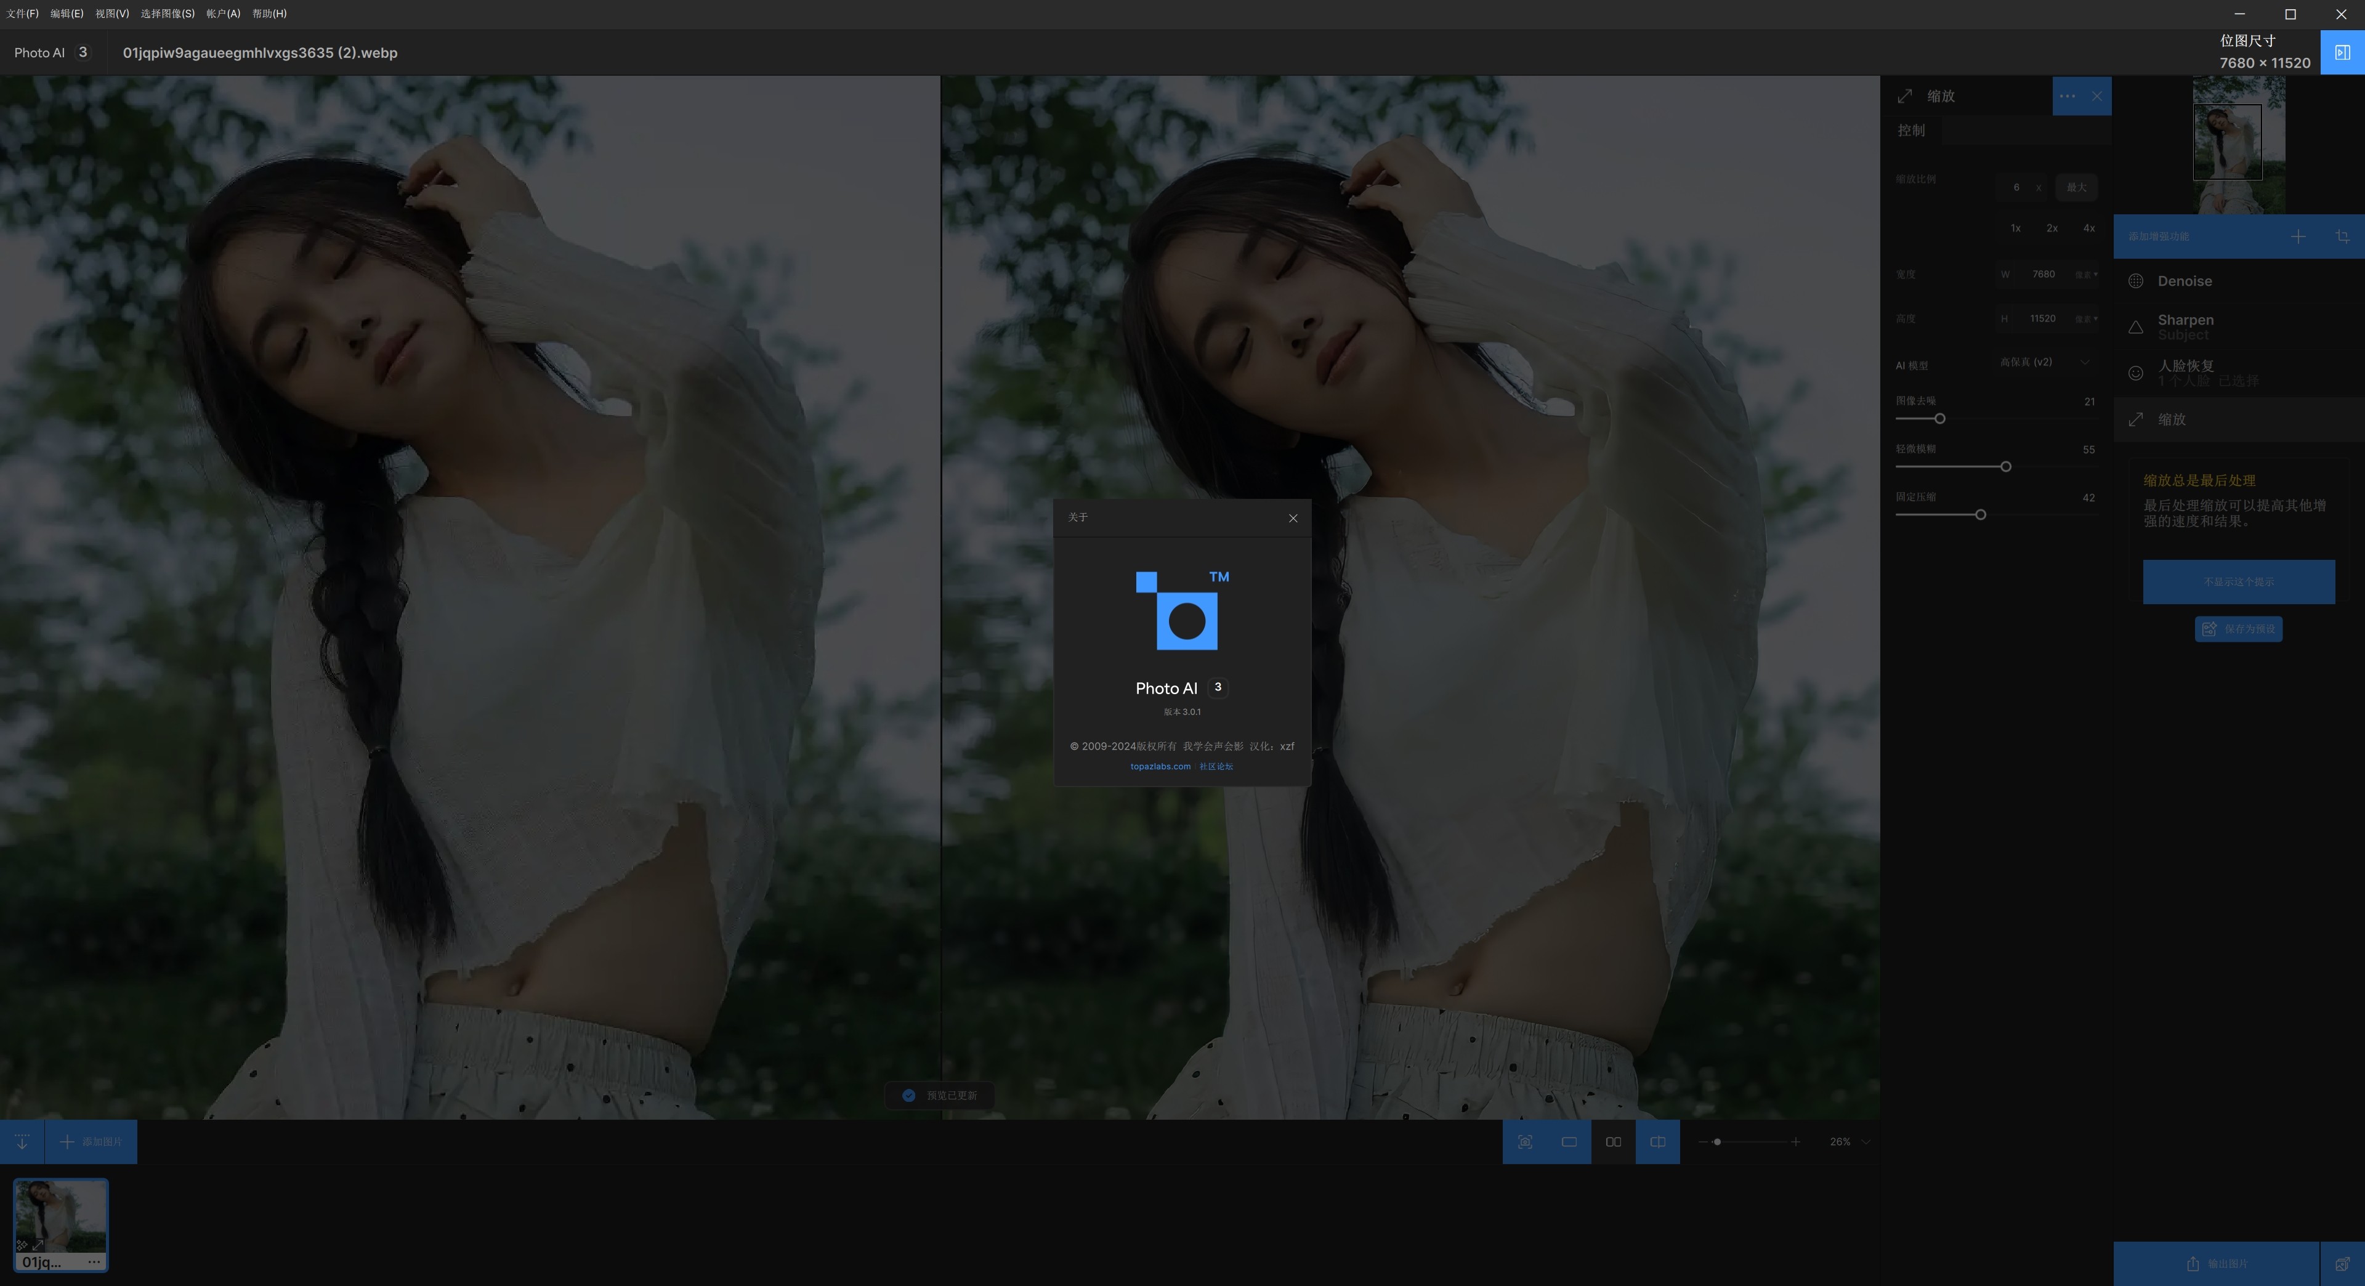
Task: Click the zoom in plus icon
Action: (1795, 1142)
